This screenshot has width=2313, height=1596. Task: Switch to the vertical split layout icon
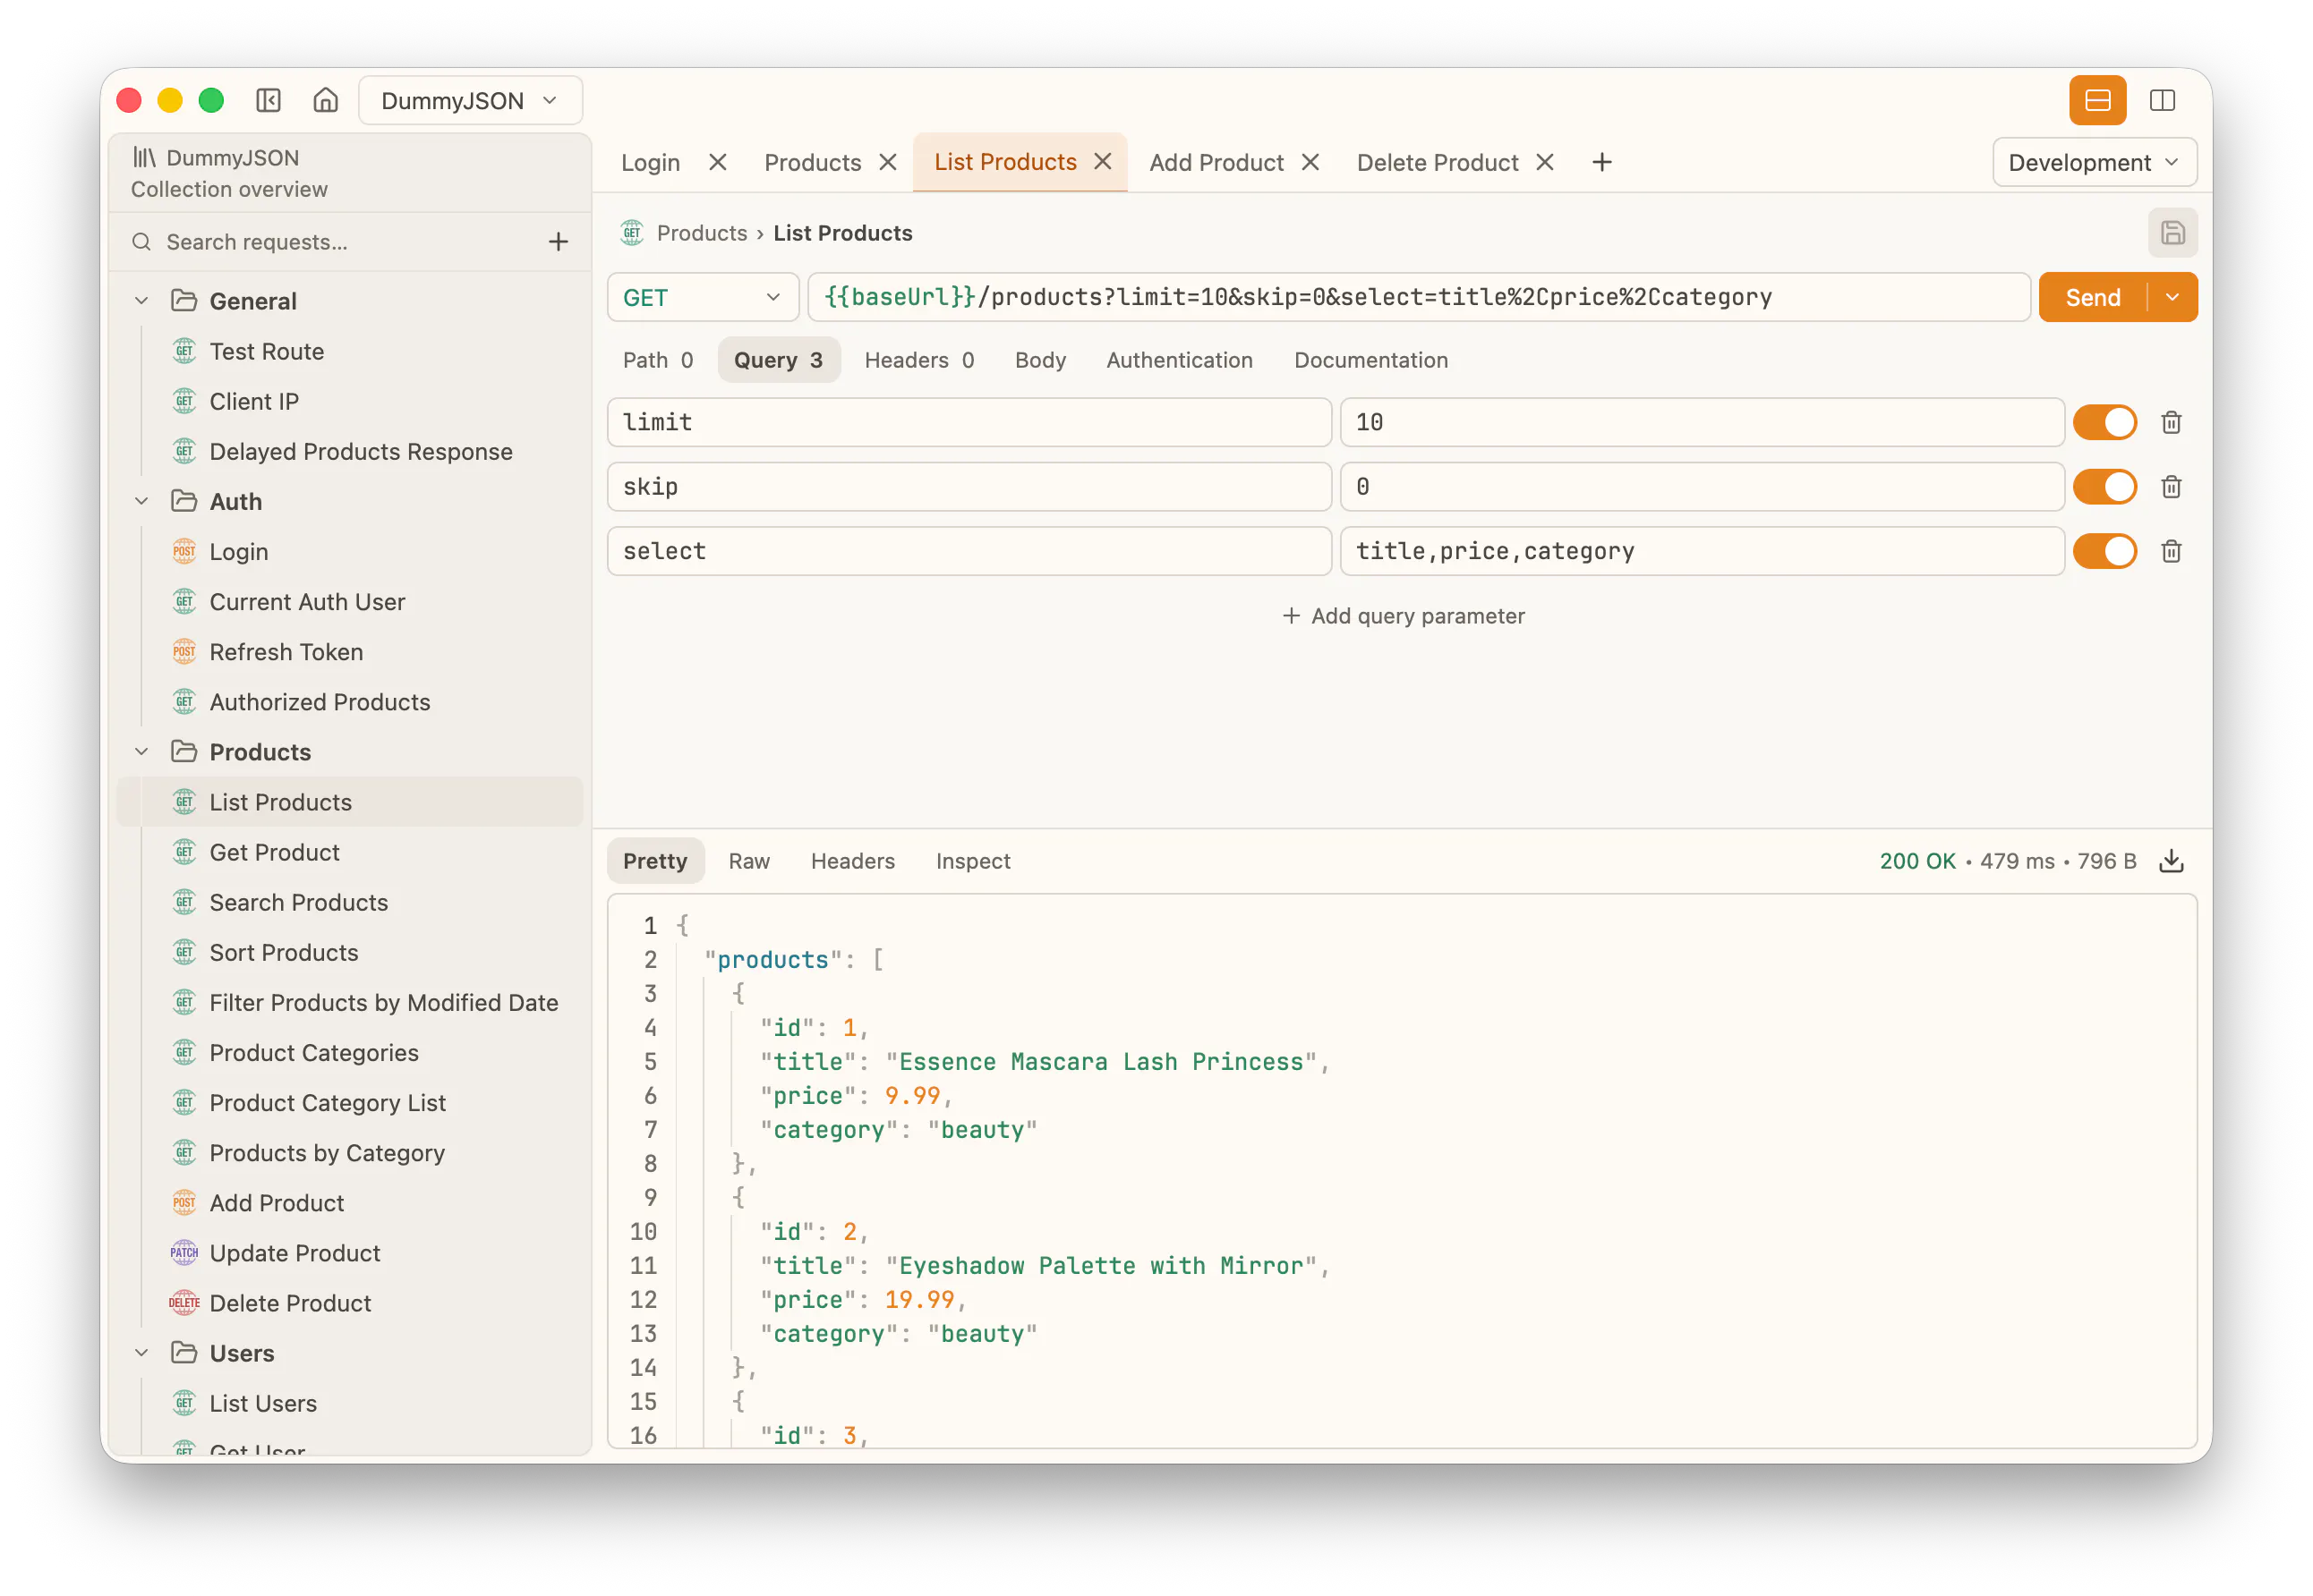pyautogui.click(x=2162, y=101)
